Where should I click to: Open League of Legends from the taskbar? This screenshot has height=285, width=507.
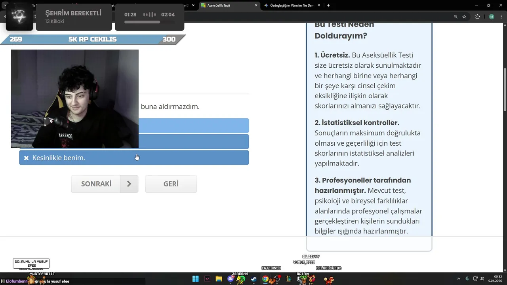(x=289, y=279)
